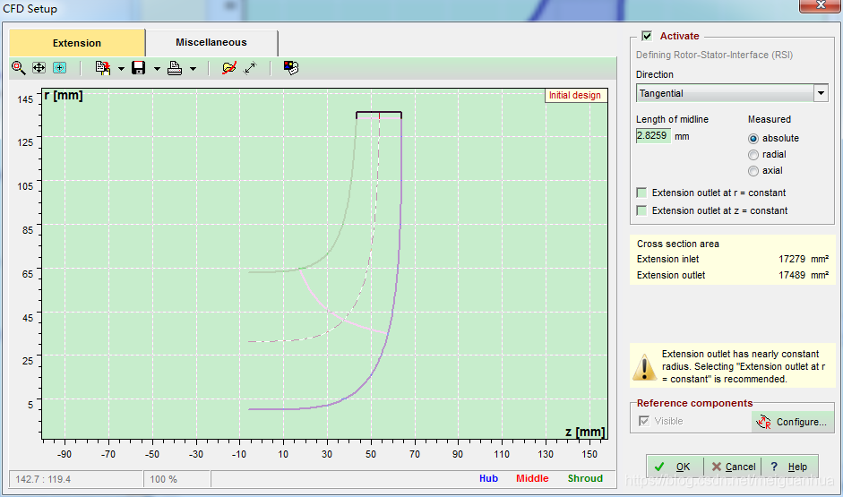Open the copy to clipboard dropdown arrow
The image size is (843, 497).
[x=121, y=69]
